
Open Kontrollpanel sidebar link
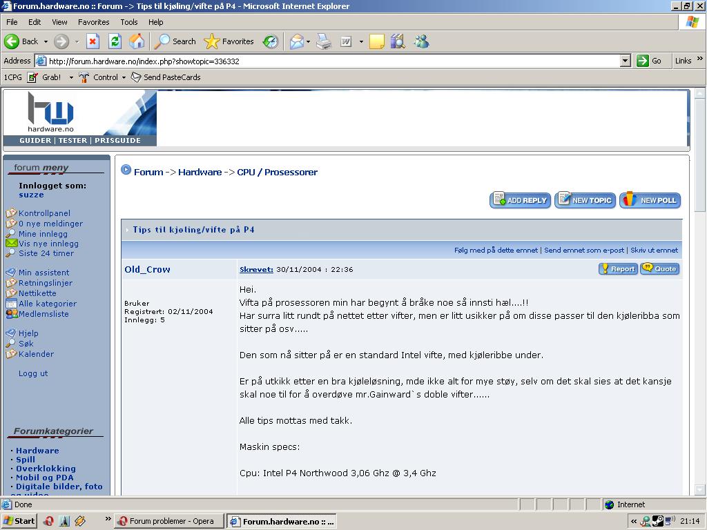point(44,213)
